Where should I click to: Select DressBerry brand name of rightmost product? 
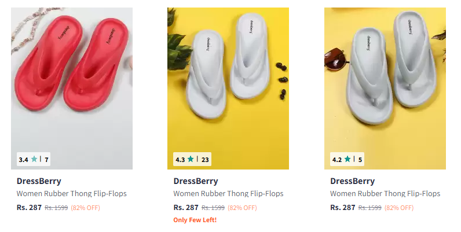coord(352,181)
